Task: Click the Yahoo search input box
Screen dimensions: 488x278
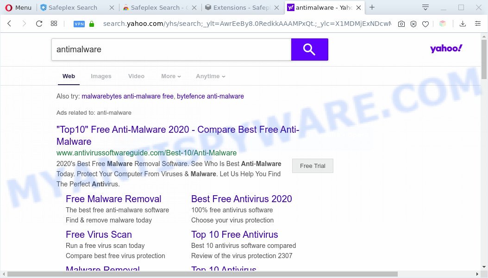Action: 171,49
